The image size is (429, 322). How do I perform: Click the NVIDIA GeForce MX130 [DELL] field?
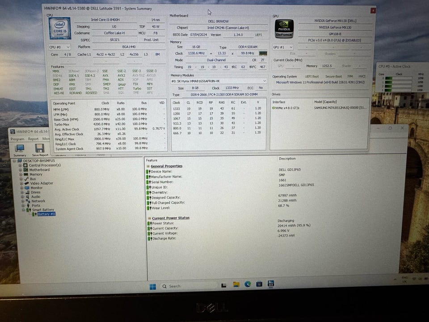pyautogui.click(x=335, y=21)
